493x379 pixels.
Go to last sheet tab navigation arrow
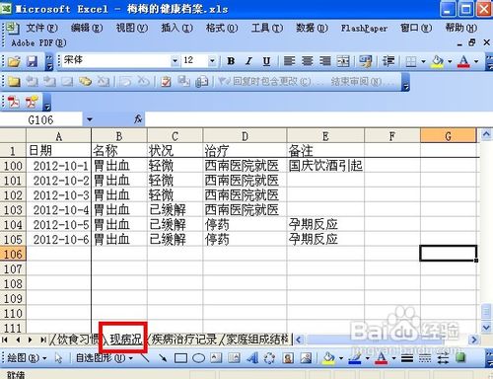pyautogui.click(x=43, y=340)
